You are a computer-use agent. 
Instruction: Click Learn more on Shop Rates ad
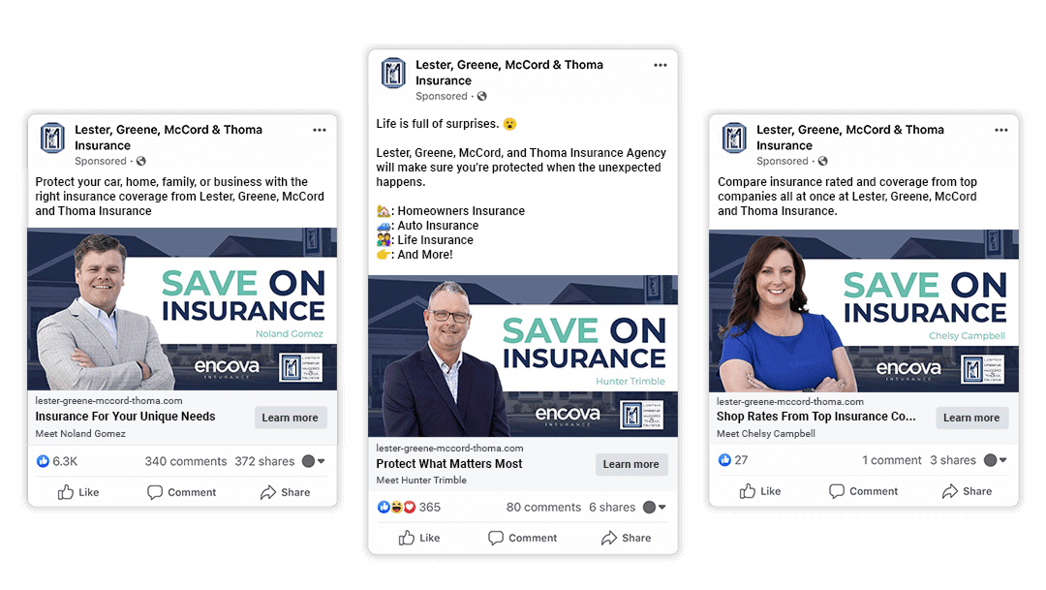pyautogui.click(x=972, y=418)
